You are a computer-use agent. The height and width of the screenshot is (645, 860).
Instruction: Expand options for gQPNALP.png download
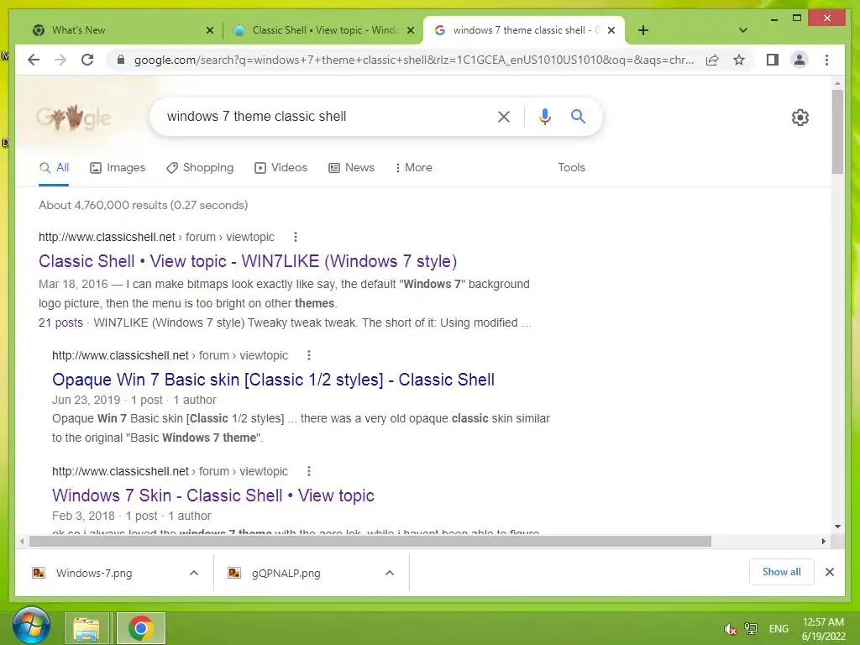click(x=390, y=573)
